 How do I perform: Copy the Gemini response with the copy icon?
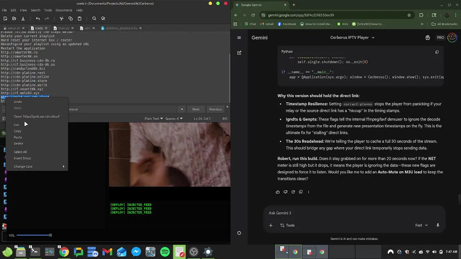pos(301,192)
